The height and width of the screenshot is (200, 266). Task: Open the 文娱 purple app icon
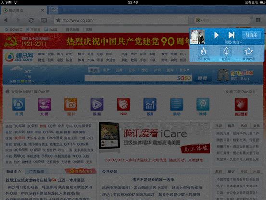[x=44, y=105]
